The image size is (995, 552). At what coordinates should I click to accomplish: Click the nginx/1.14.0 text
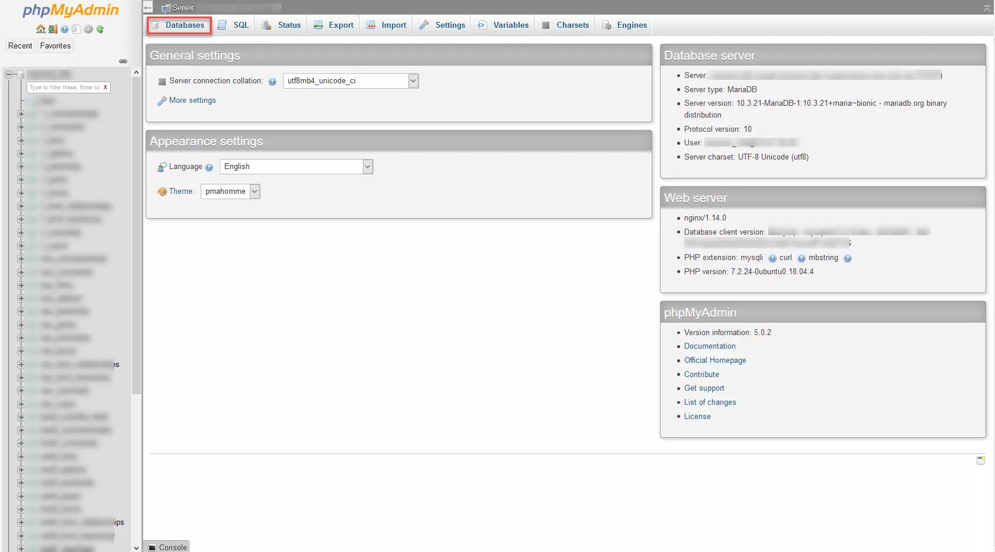pyautogui.click(x=705, y=218)
